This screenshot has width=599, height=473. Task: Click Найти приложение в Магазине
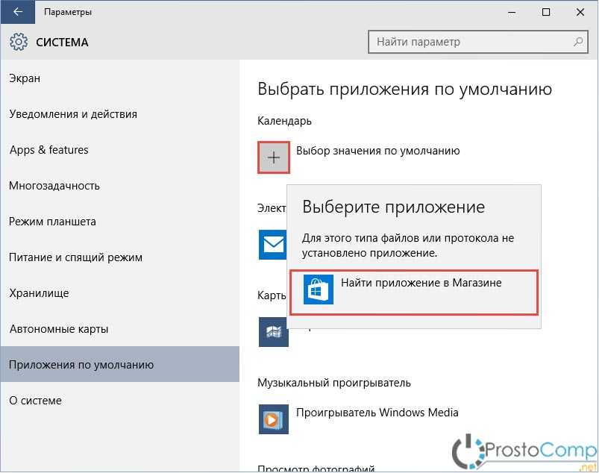coord(421,284)
